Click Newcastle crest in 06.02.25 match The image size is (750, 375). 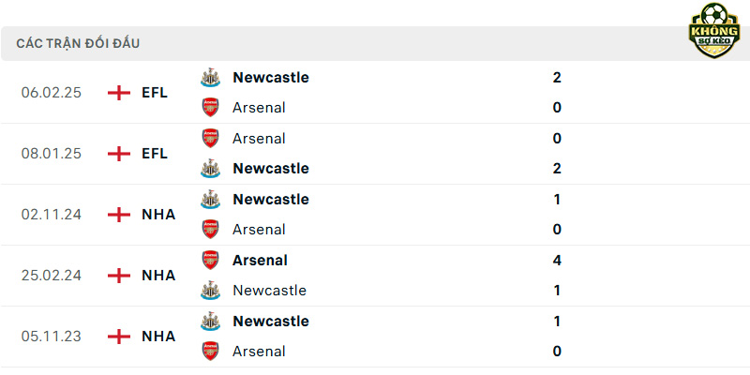tap(210, 78)
